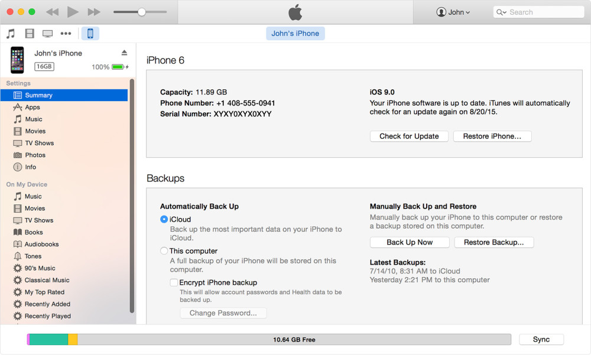Image resolution: width=591 pixels, height=355 pixels.
Task: Open the TV Shows monitor icon
Action: pos(47,34)
